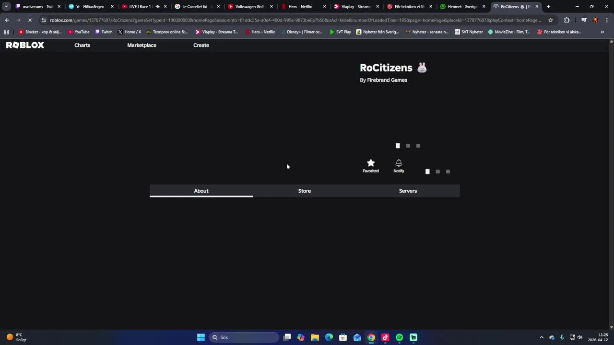Bookmark this page with star icon

tap(551, 20)
